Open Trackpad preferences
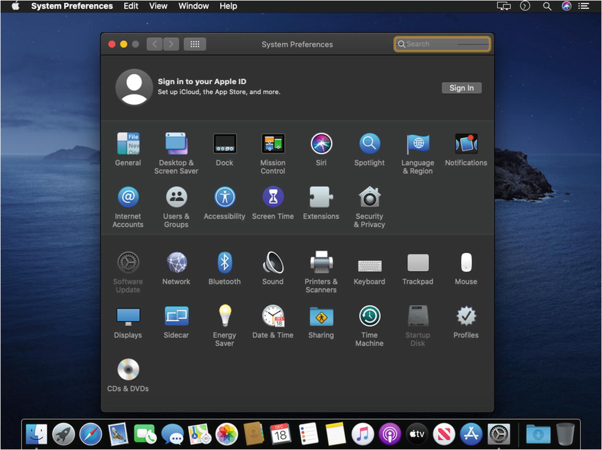Viewport: 602px width, 450px height. [x=418, y=263]
